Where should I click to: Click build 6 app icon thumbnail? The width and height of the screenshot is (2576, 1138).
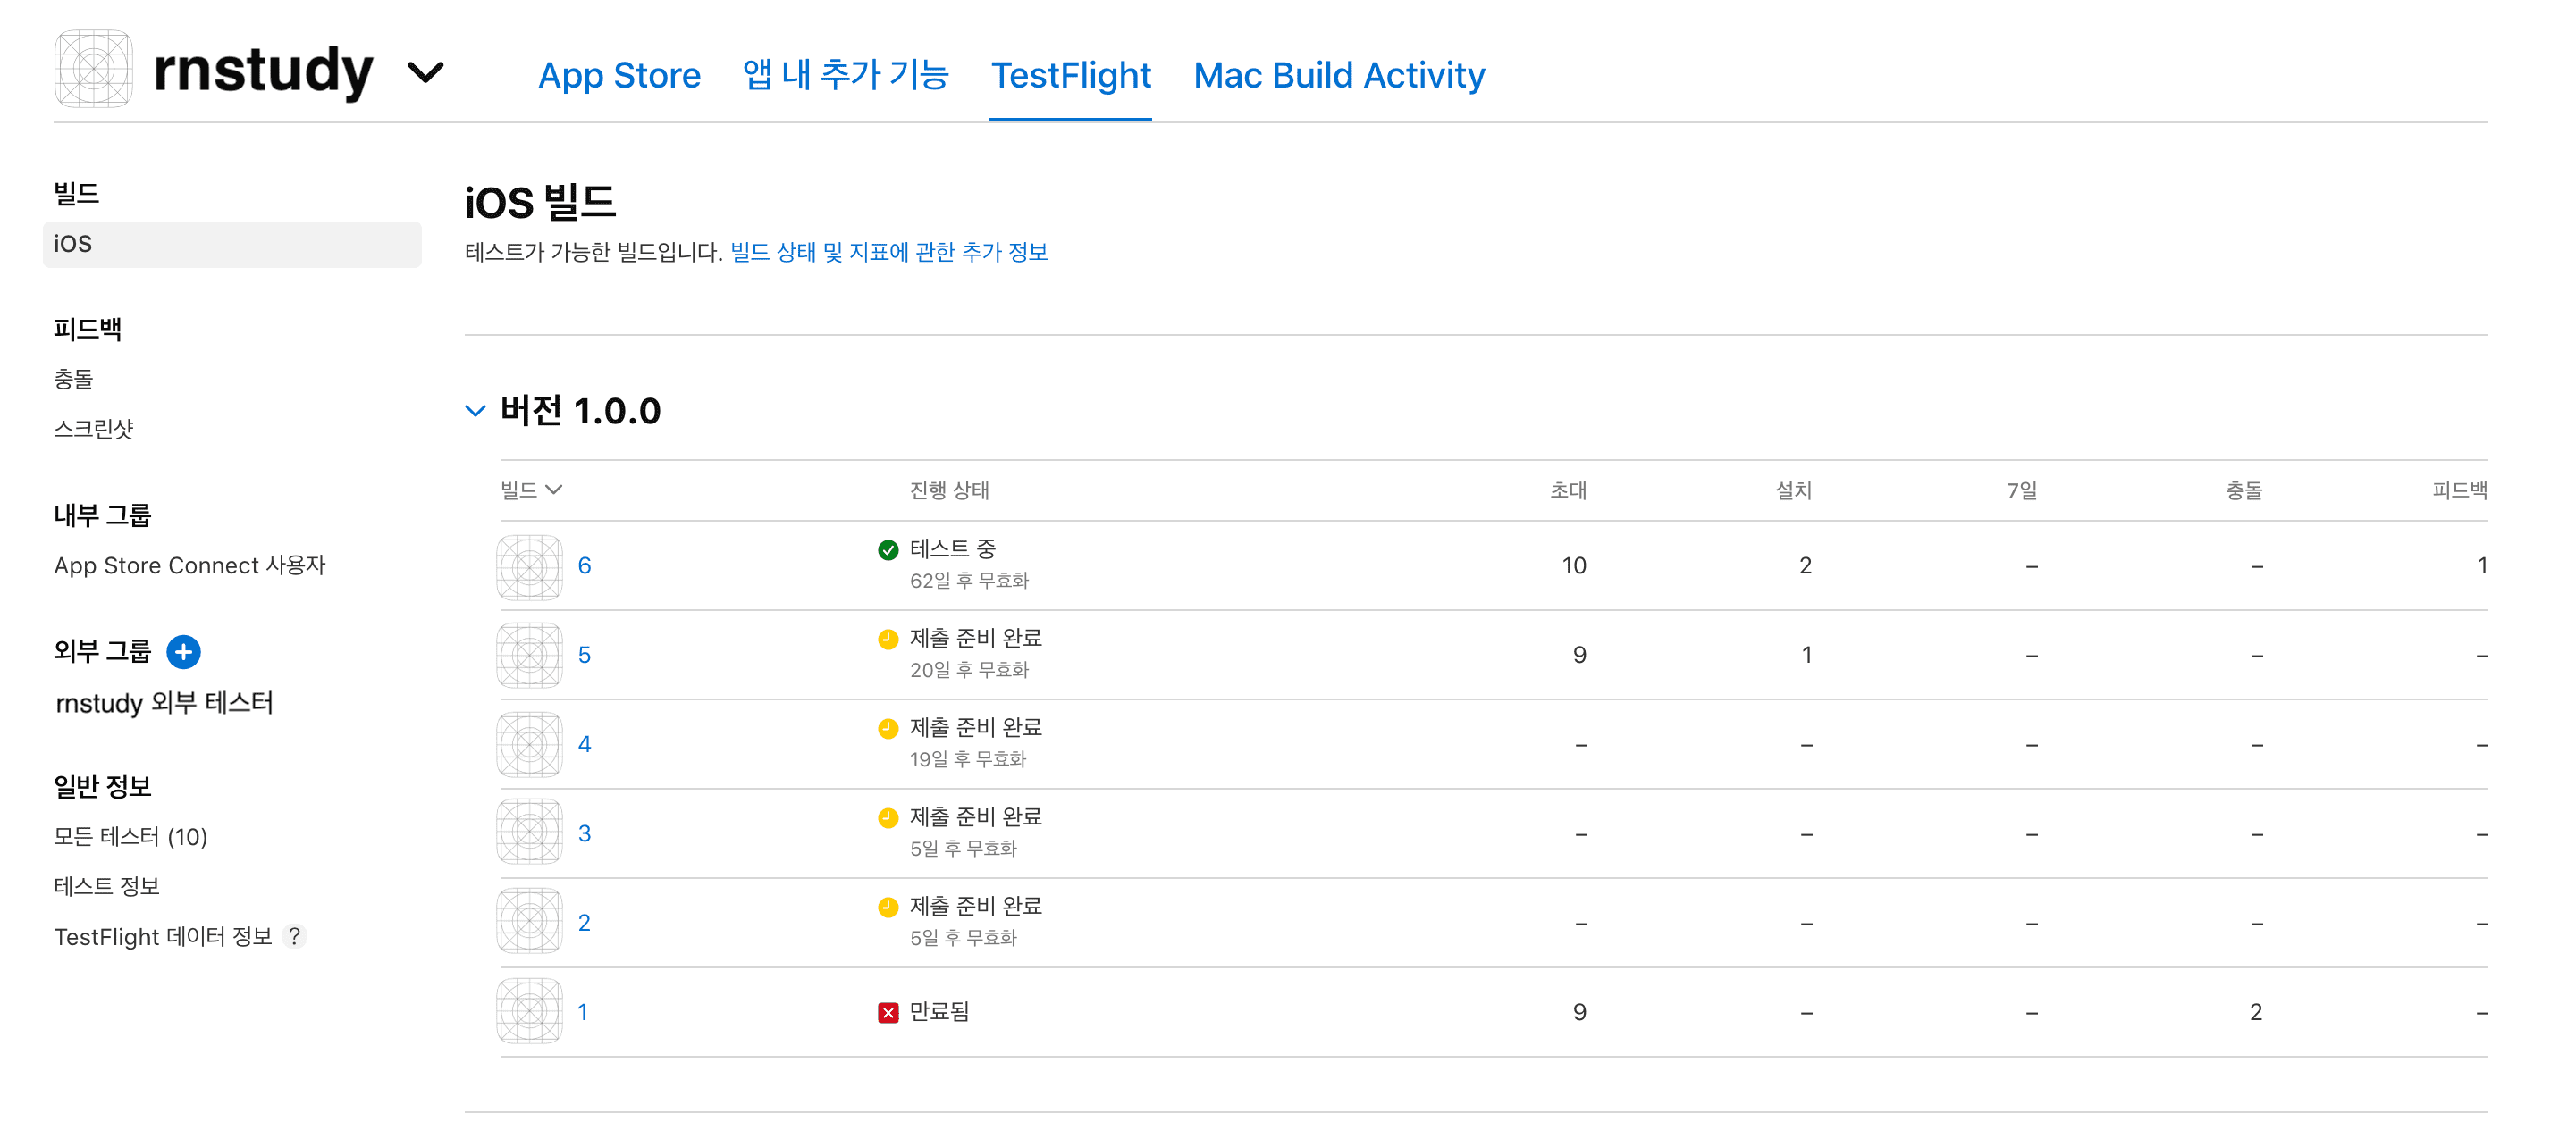click(x=529, y=566)
